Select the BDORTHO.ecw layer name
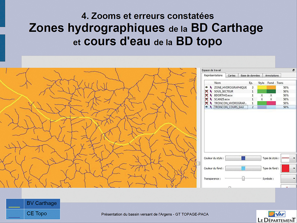Image resolution: width=297 pixels, height=223 pixels. pos(223,95)
